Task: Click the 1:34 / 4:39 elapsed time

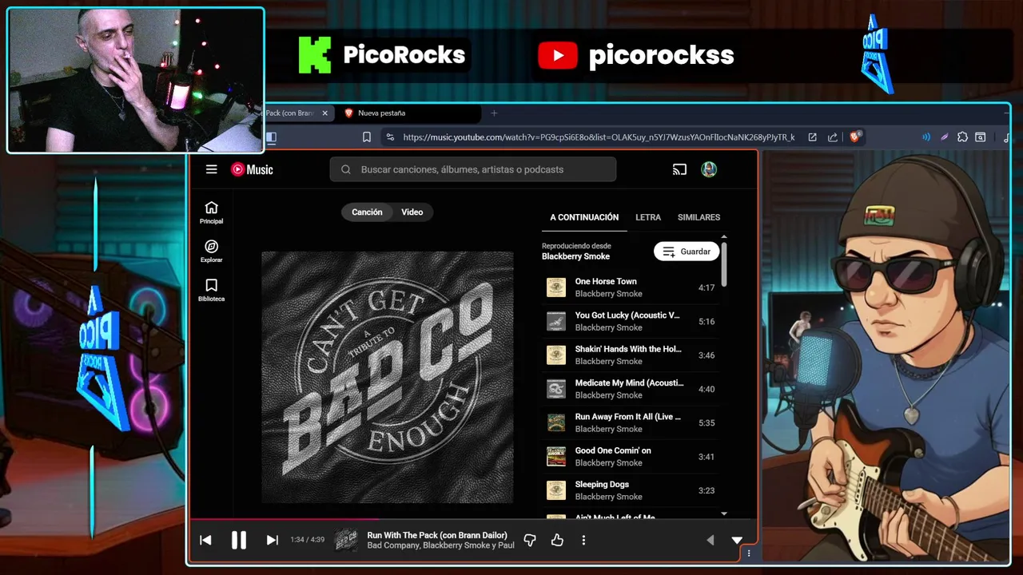Action: [x=307, y=541]
